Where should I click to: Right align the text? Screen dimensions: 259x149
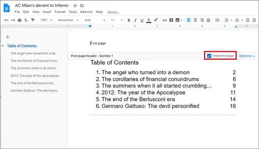202,20
